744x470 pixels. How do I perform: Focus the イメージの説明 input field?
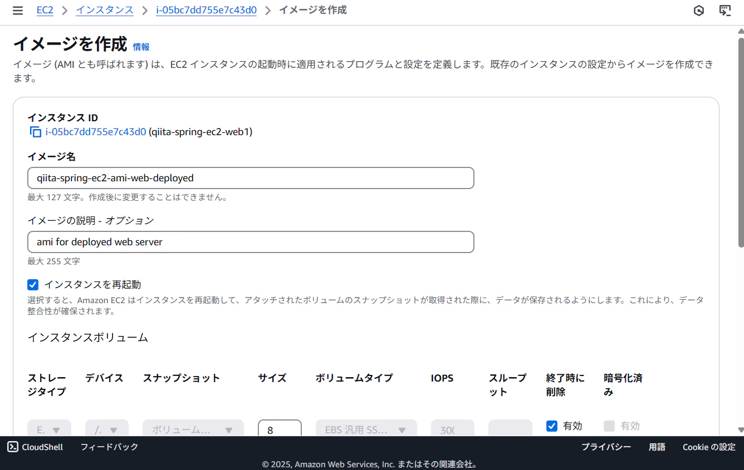pos(251,242)
